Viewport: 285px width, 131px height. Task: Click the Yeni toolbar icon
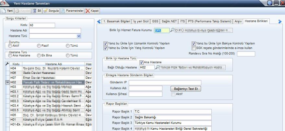4,11
